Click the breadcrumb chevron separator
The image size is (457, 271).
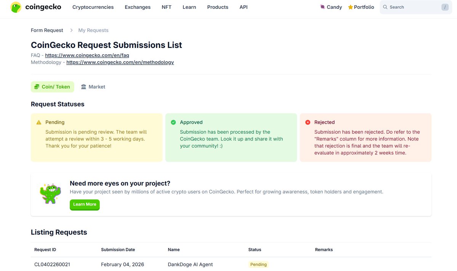point(71,30)
